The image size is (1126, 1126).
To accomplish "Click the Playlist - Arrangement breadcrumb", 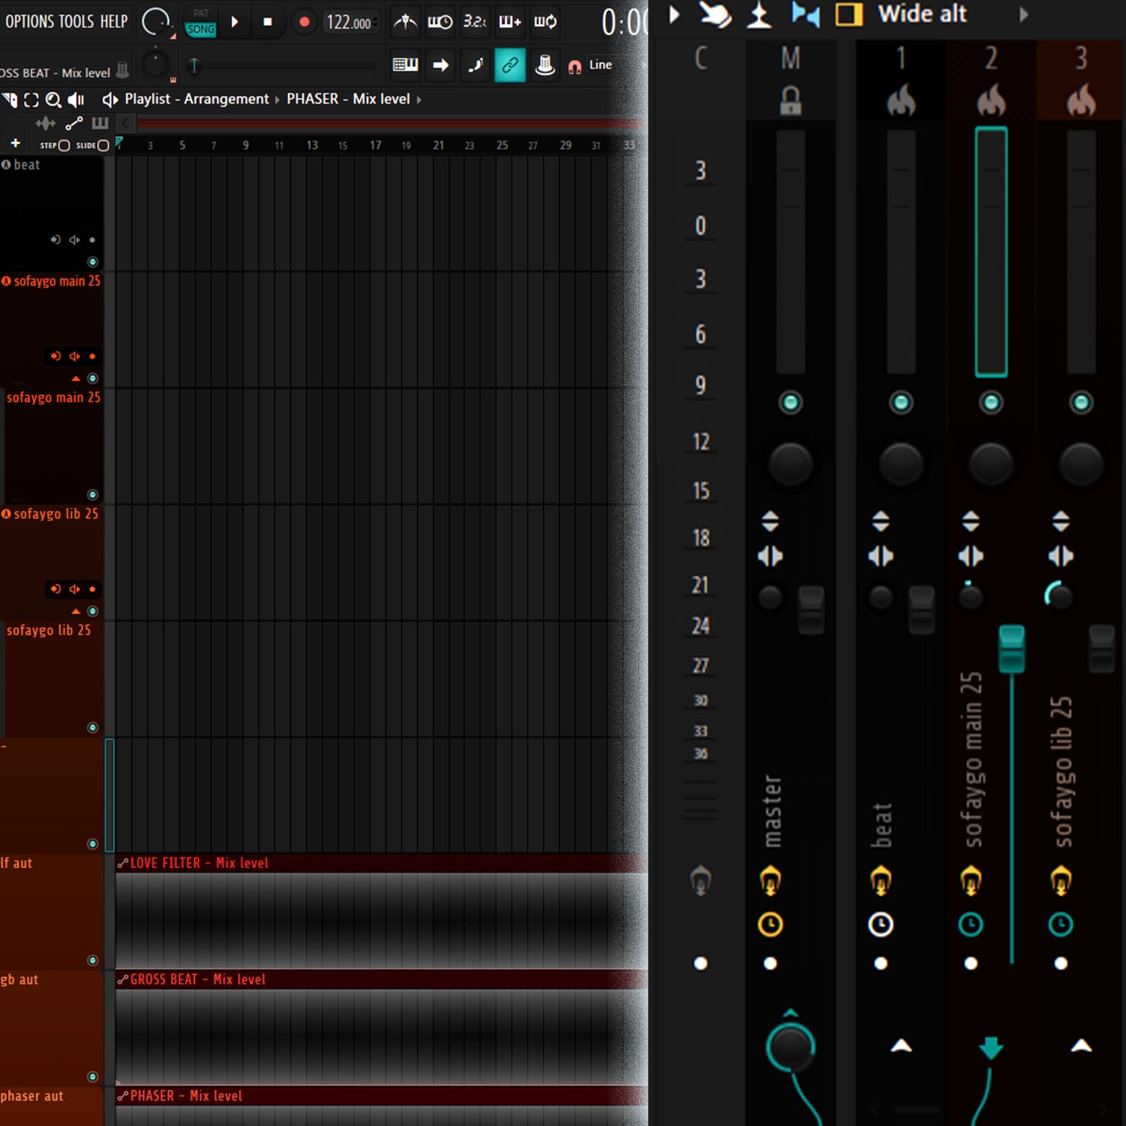I will [196, 99].
